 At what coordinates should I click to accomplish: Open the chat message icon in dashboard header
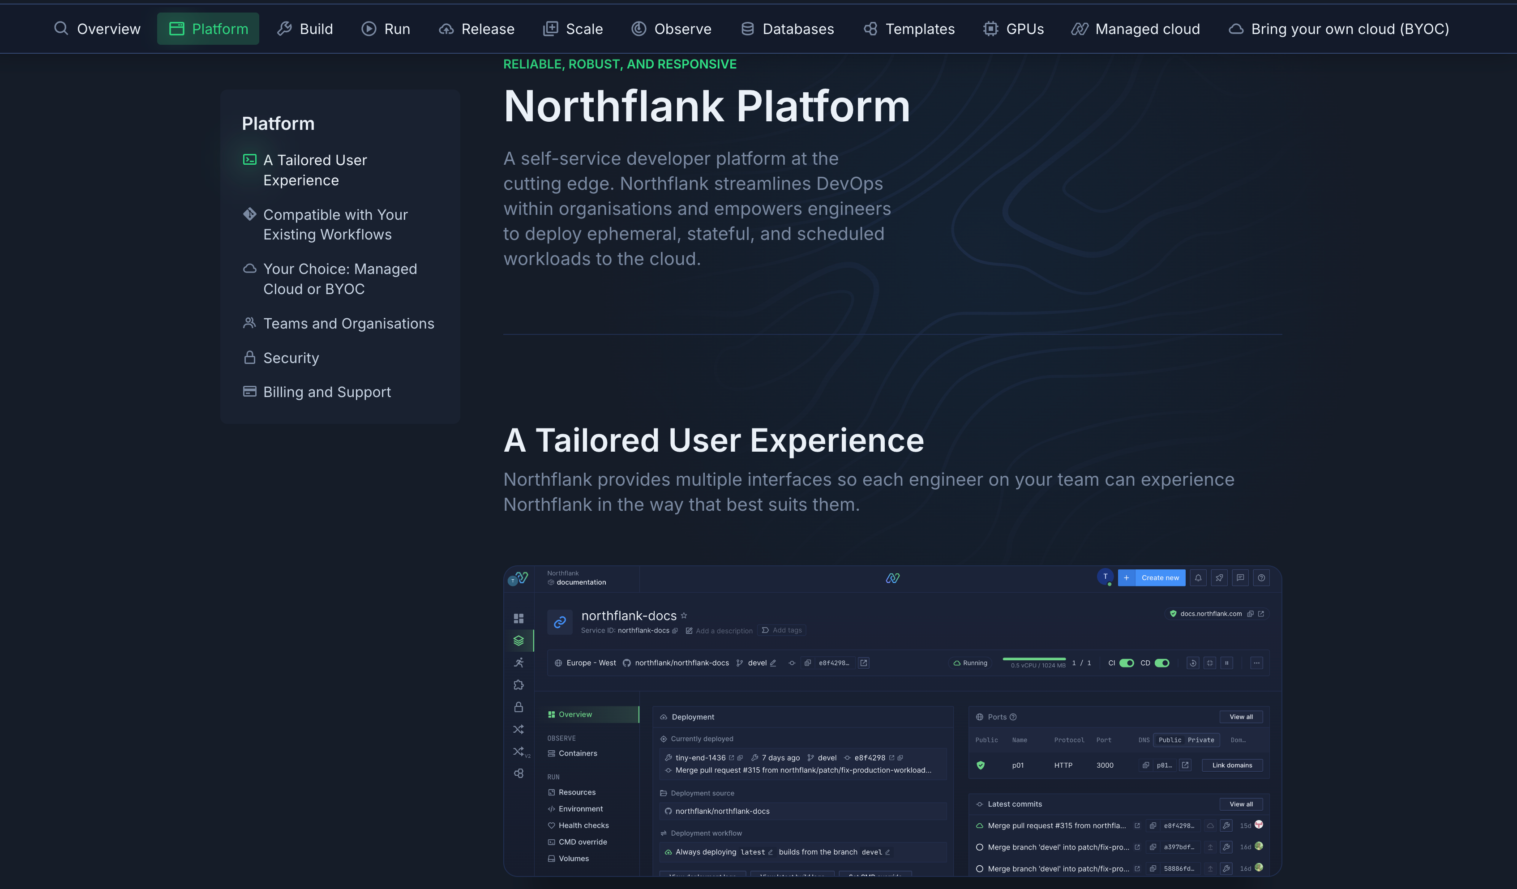pyautogui.click(x=1240, y=577)
